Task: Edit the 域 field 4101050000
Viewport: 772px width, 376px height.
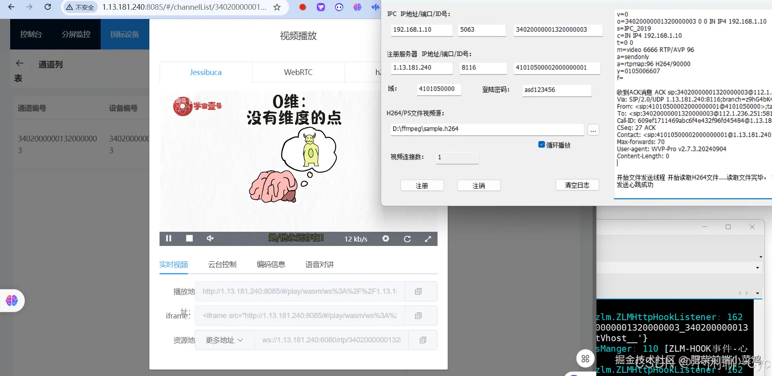Action: [x=439, y=90]
